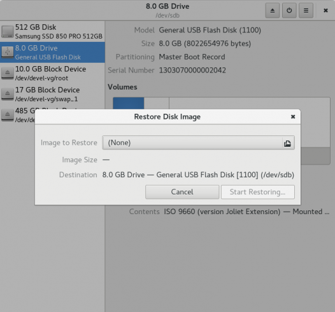
Task: Click the eject drive icon in header
Action: pos(272,10)
